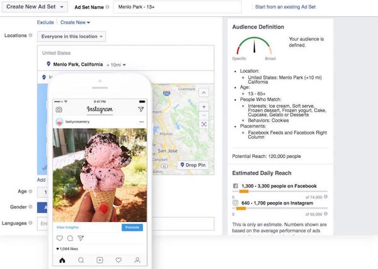Click the info icon next to Age
This screenshot has height=269, width=378.
[30, 191]
